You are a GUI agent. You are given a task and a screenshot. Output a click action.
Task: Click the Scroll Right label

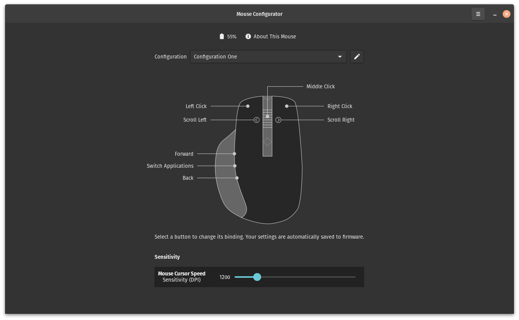point(341,120)
